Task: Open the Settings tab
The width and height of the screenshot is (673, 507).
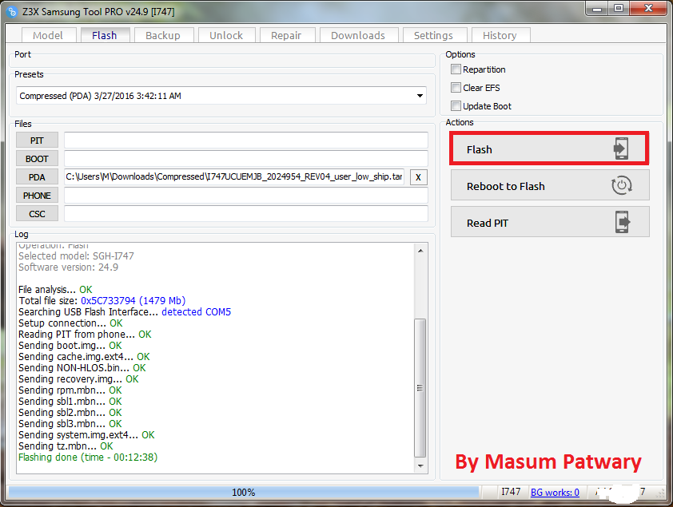Action: (x=433, y=36)
